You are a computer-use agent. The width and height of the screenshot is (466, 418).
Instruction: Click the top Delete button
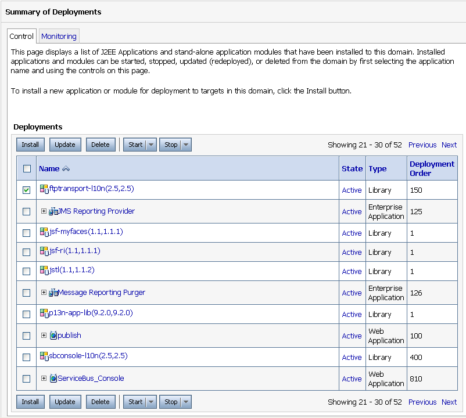101,145
